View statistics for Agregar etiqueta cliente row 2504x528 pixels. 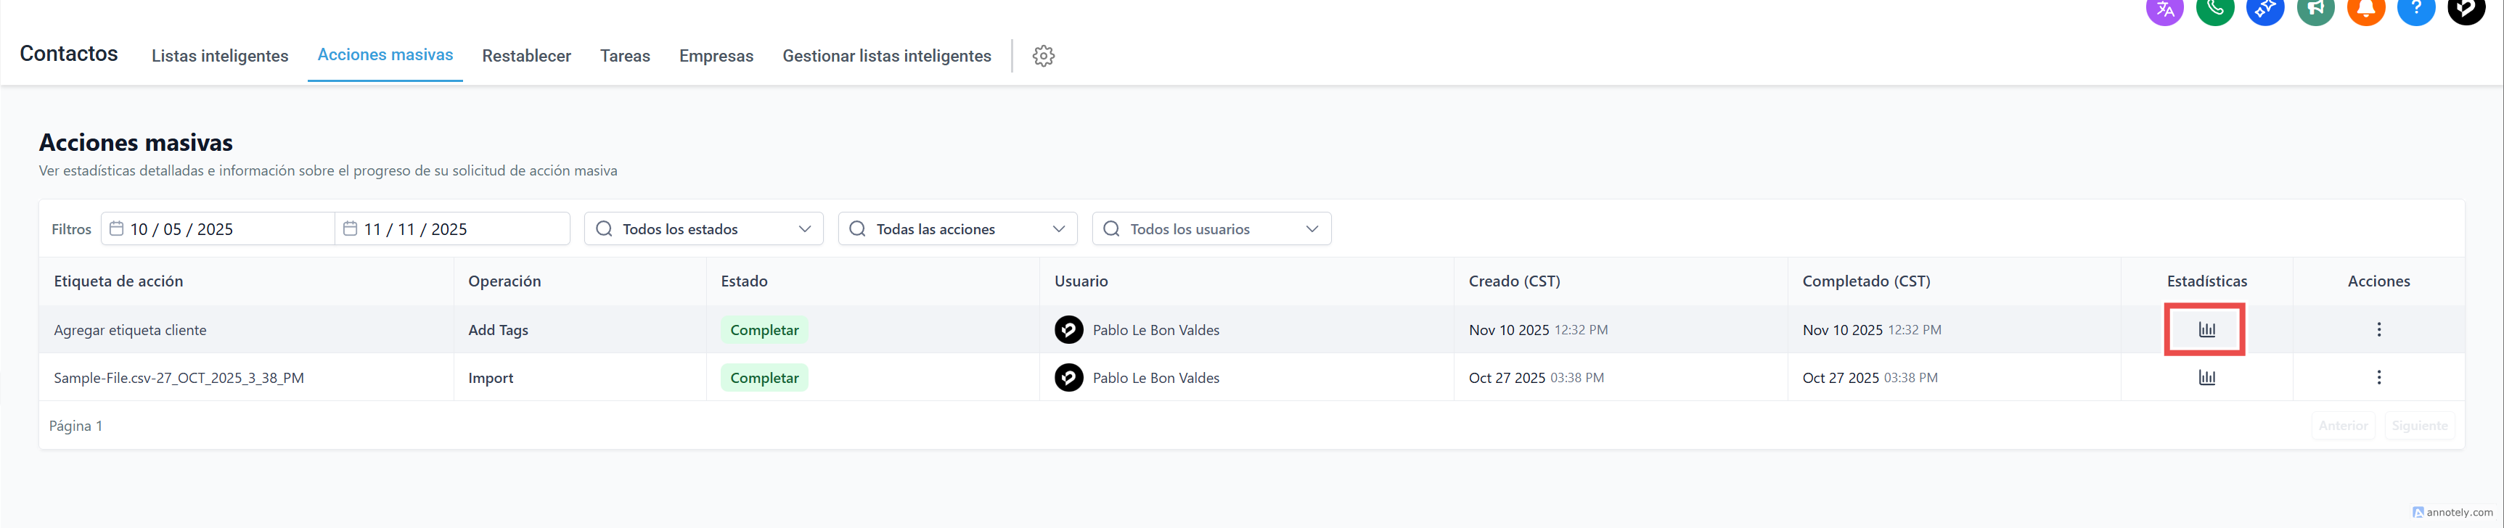(2206, 330)
